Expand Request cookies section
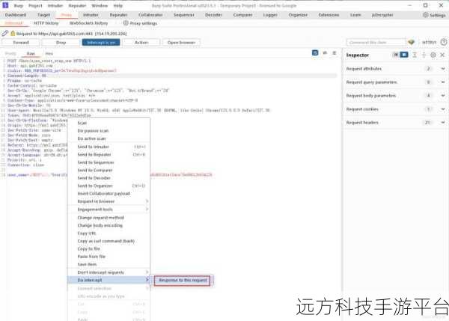449x321 pixels. (x=443, y=109)
